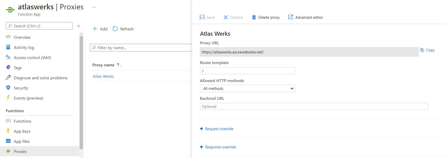
Task: Click the Functions fx icon
Action: tap(8, 121)
